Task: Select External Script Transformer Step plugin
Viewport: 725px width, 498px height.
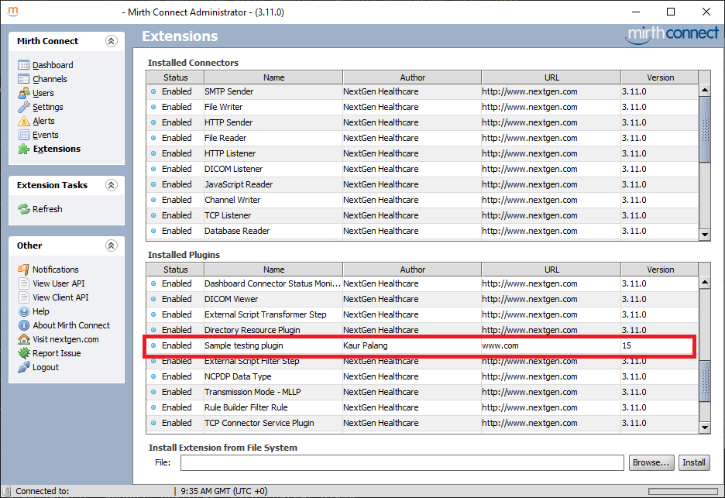Action: click(x=422, y=314)
